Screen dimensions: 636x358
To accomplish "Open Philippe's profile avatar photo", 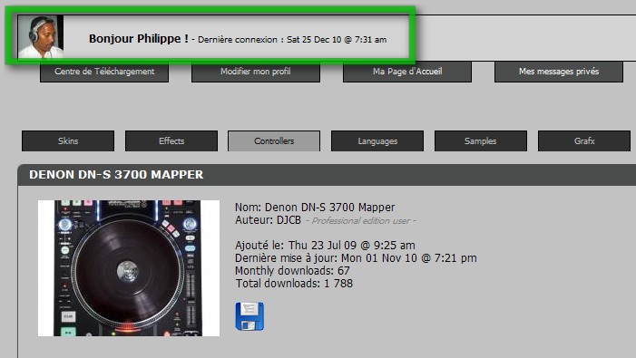I will click(x=41, y=36).
